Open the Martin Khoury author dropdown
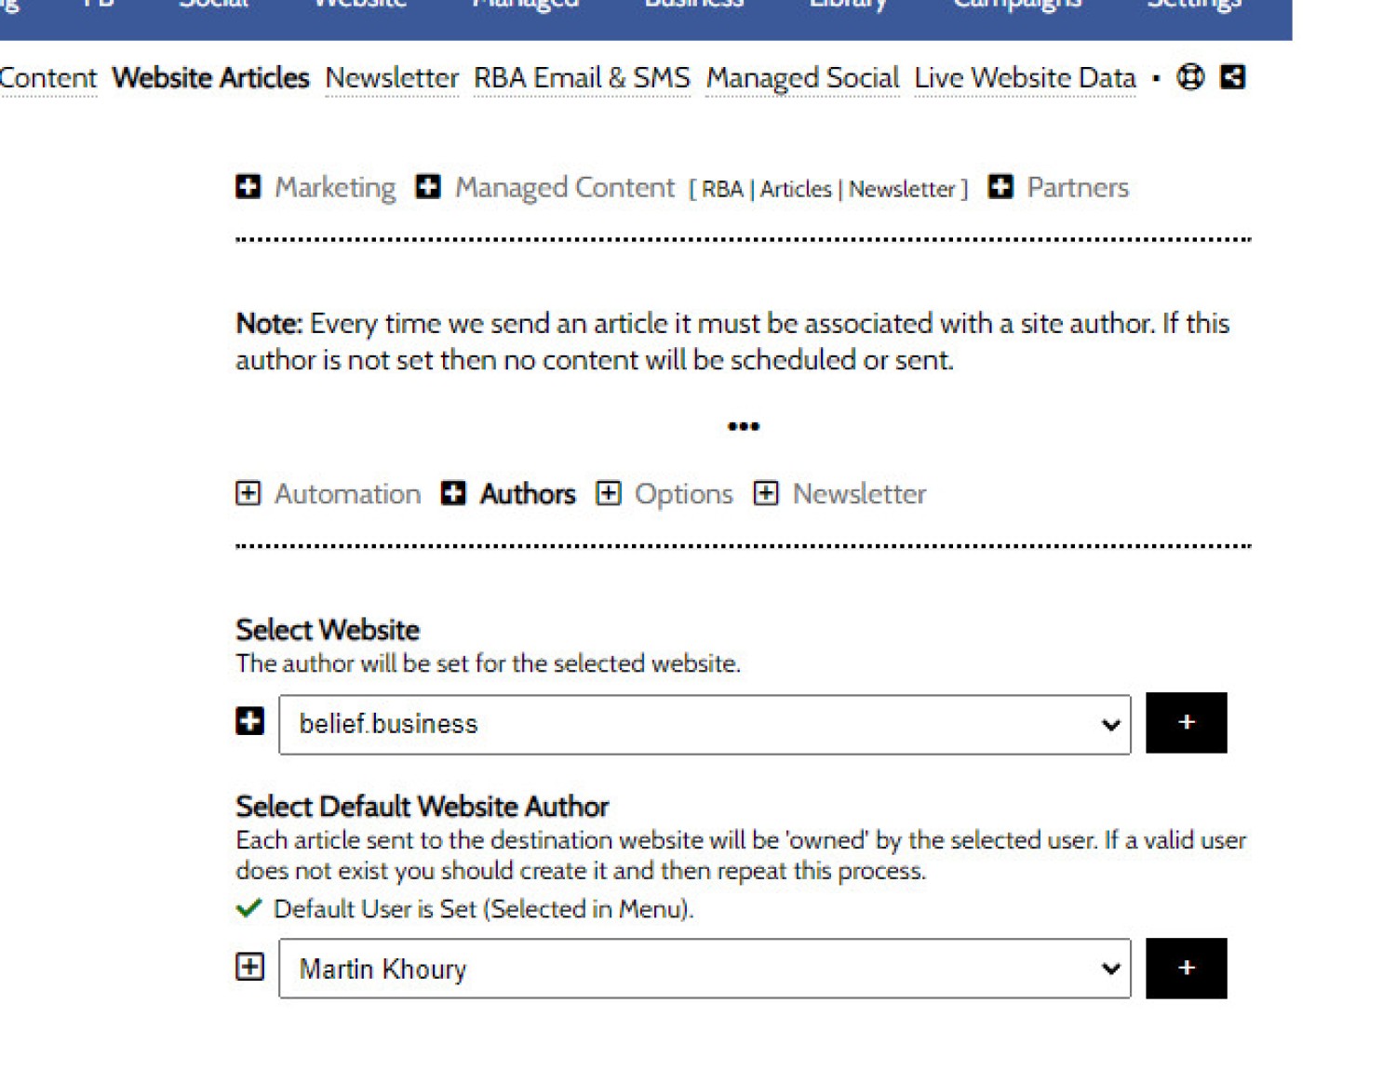Screen dimensions: 1396x1070 click(705, 969)
